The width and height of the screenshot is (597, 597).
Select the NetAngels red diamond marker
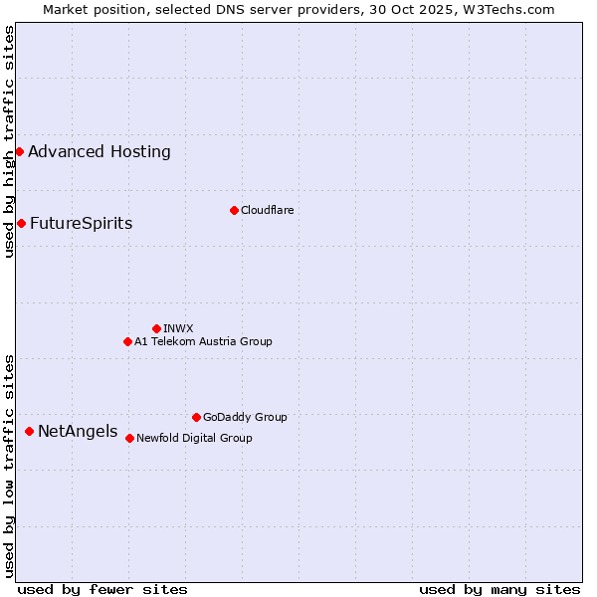click(29, 431)
